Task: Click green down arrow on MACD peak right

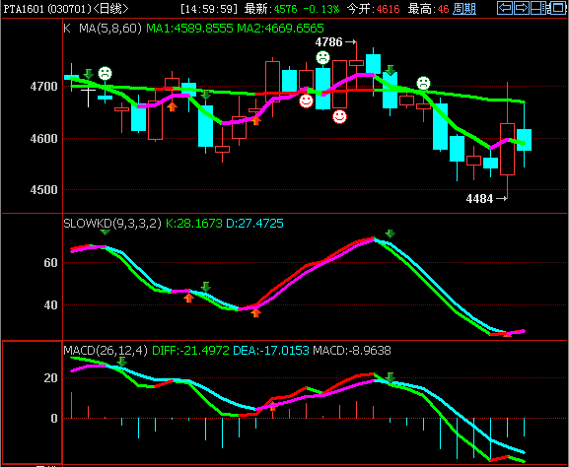Action: [x=391, y=377]
